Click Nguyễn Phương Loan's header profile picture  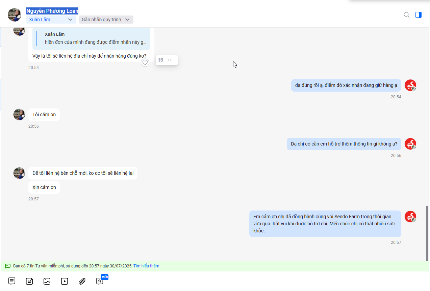pyautogui.click(x=15, y=15)
